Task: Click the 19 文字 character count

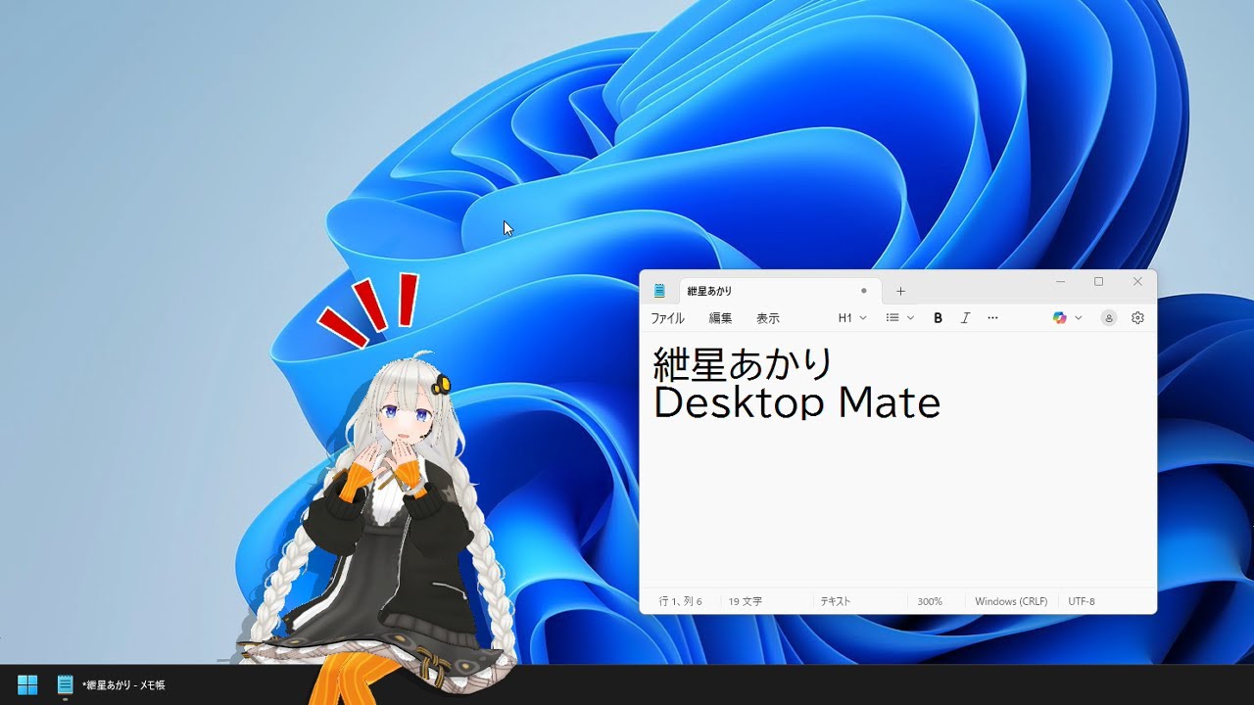Action: (745, 601)
